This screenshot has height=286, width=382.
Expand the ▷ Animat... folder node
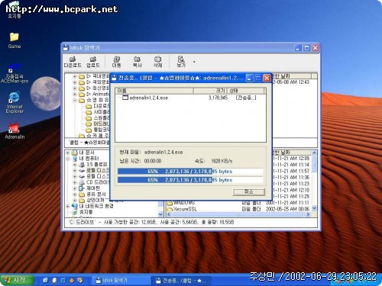75,94
